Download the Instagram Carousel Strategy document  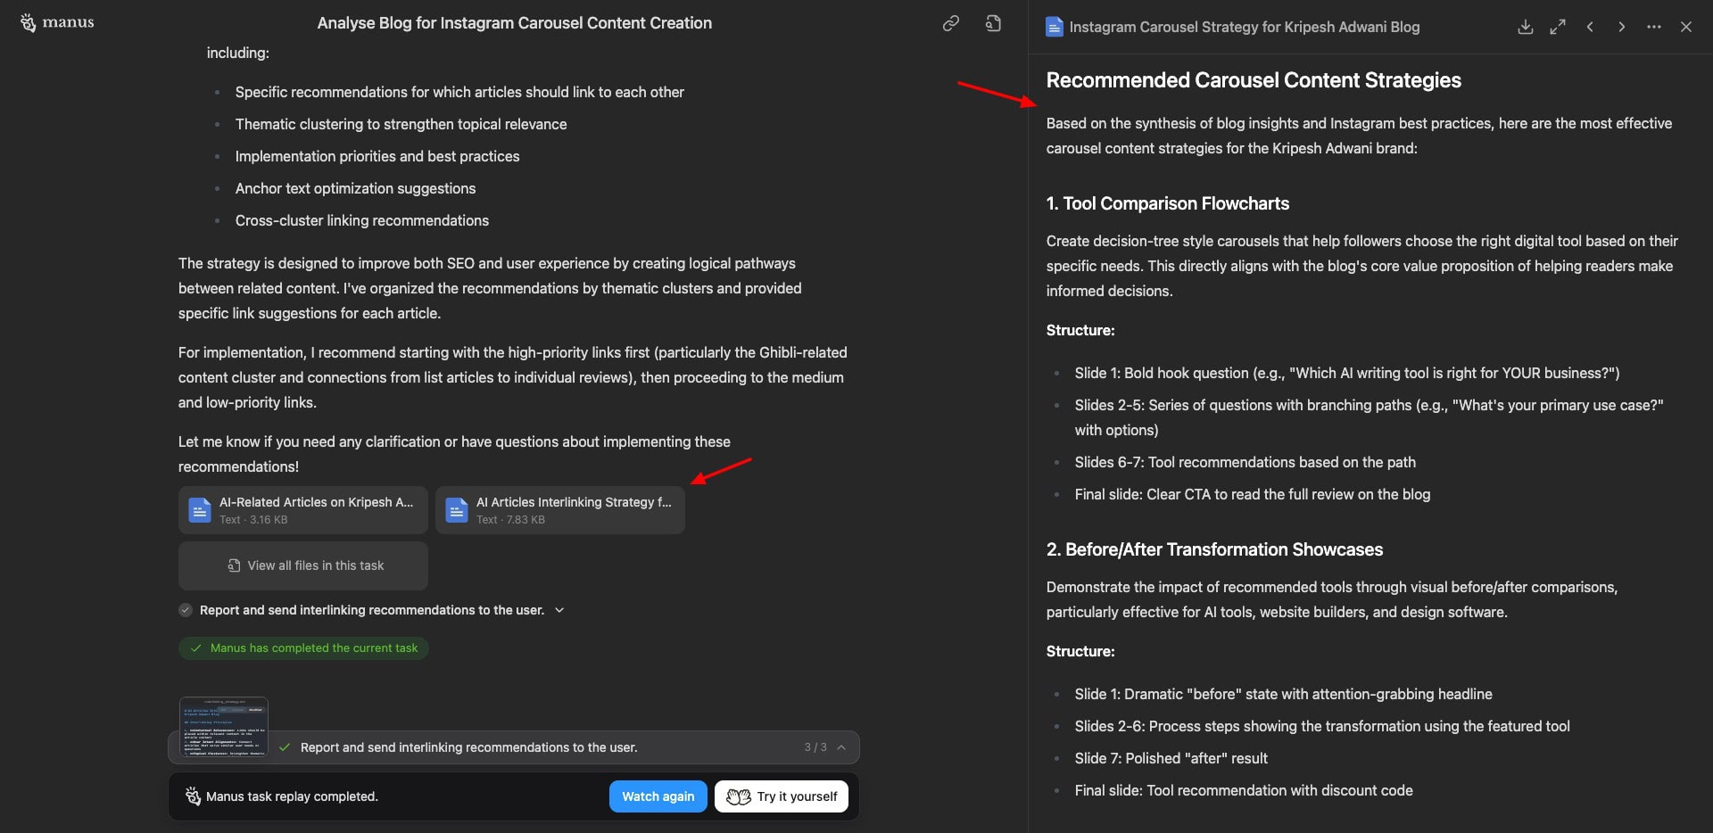(1526, 27)
